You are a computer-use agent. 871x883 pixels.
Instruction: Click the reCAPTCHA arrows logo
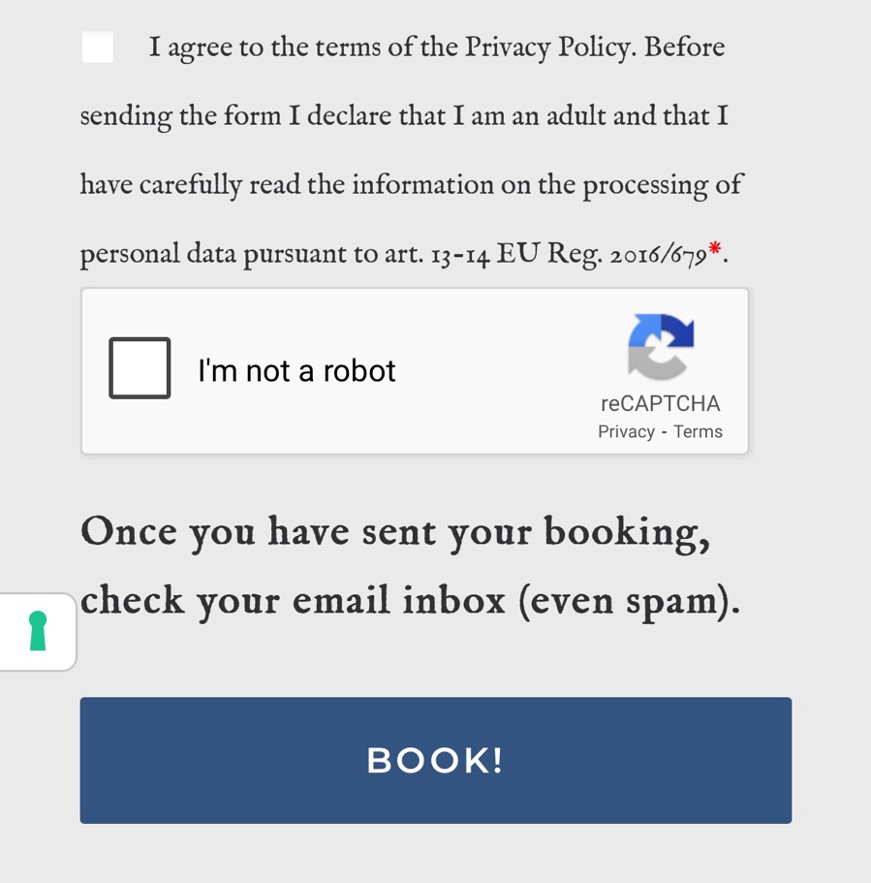tap(661, 346)
